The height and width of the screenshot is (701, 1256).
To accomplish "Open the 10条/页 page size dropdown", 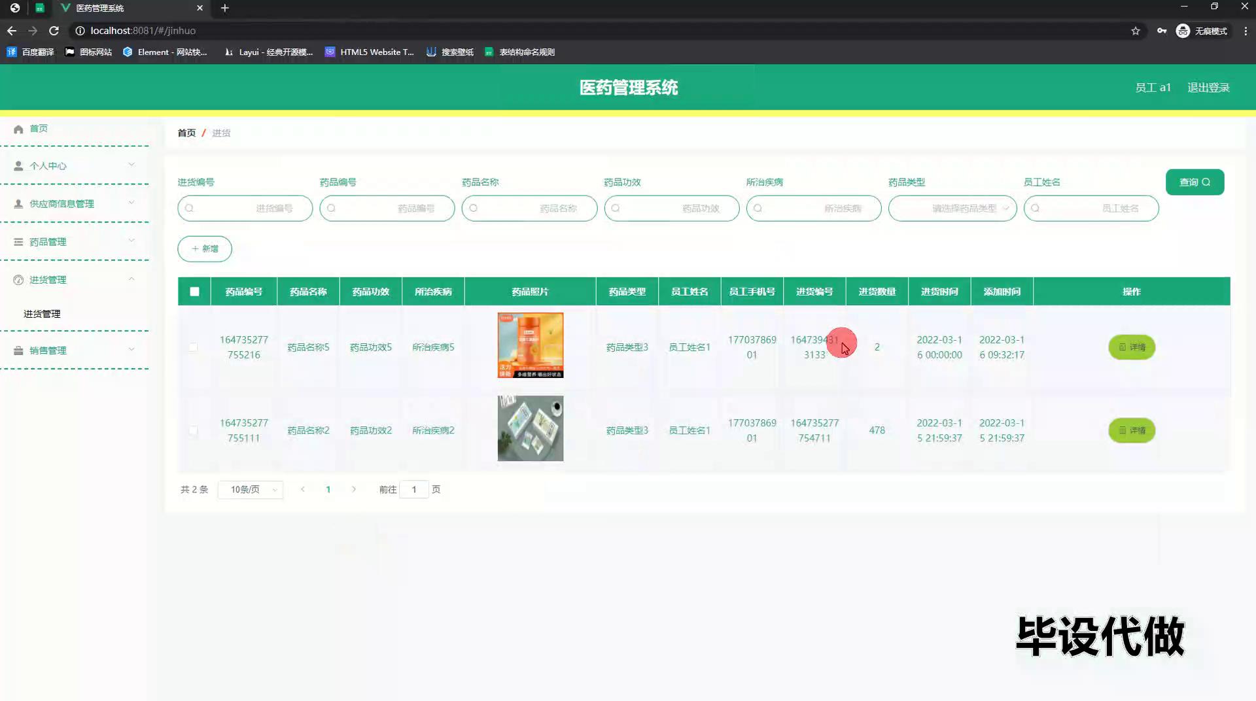I will pos(251,490).
